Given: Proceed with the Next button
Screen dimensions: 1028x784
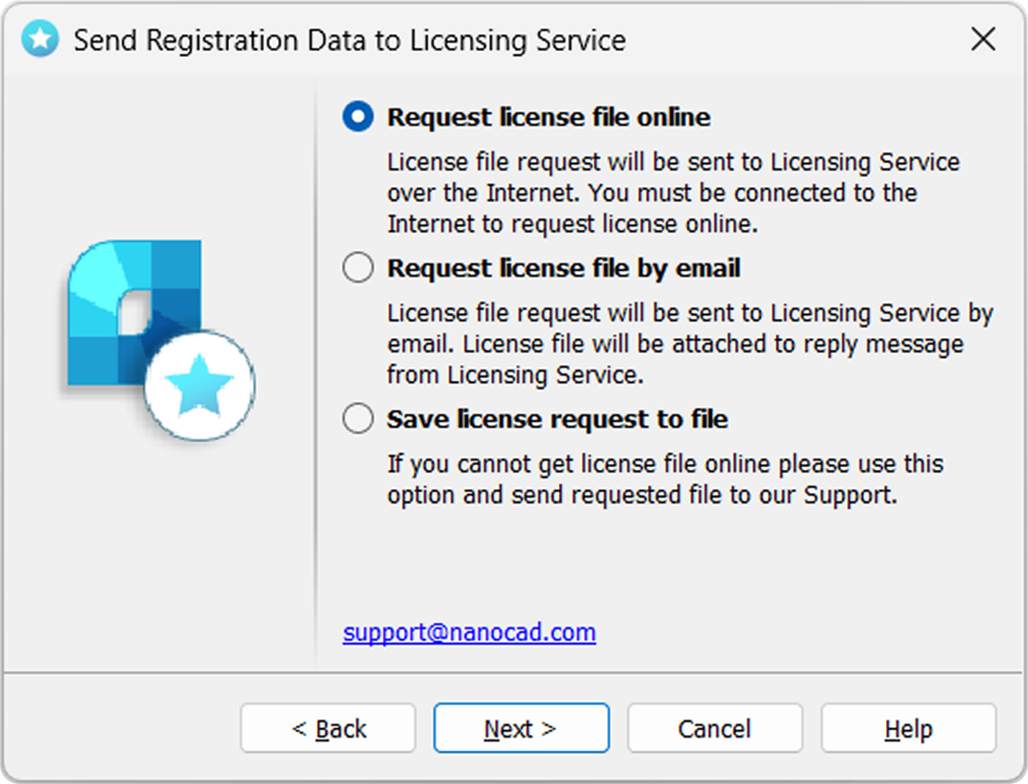Looking at the screenshot, I should (521, 728).
